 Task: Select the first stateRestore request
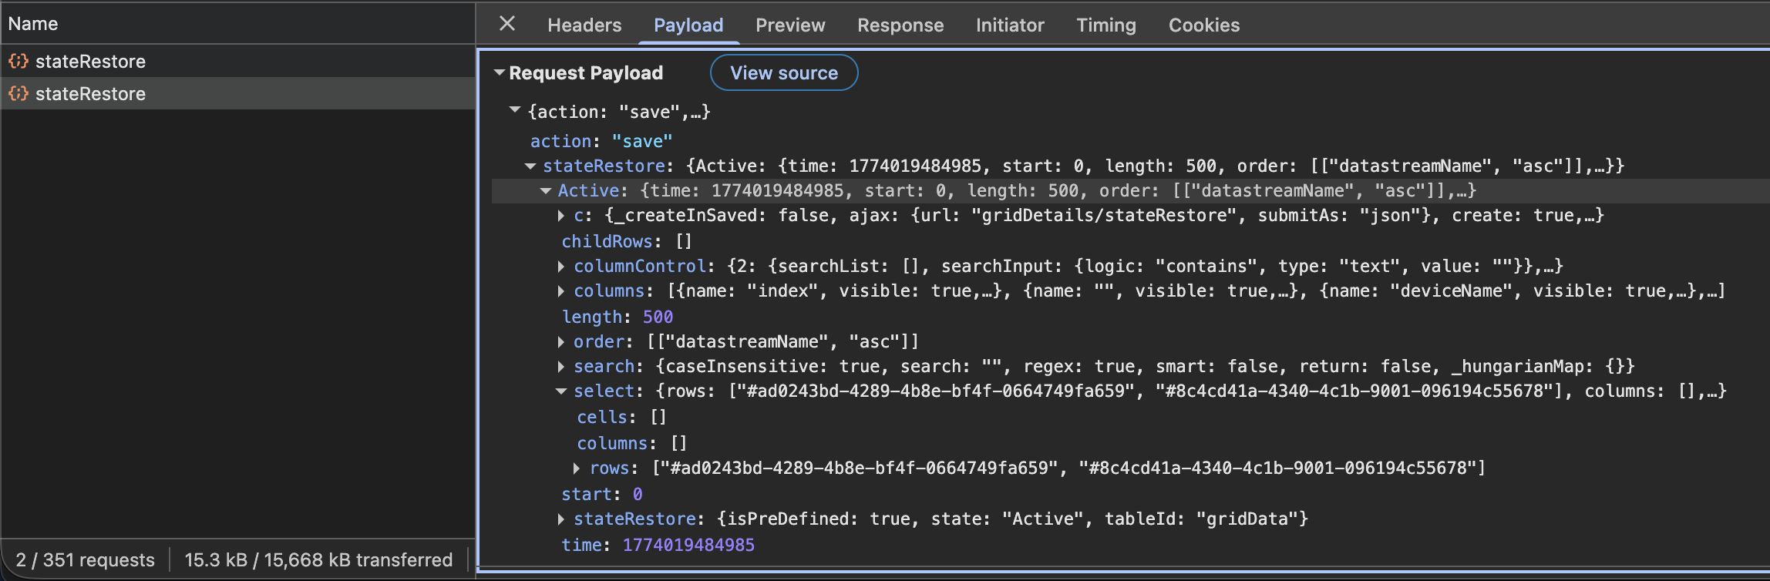90,61
